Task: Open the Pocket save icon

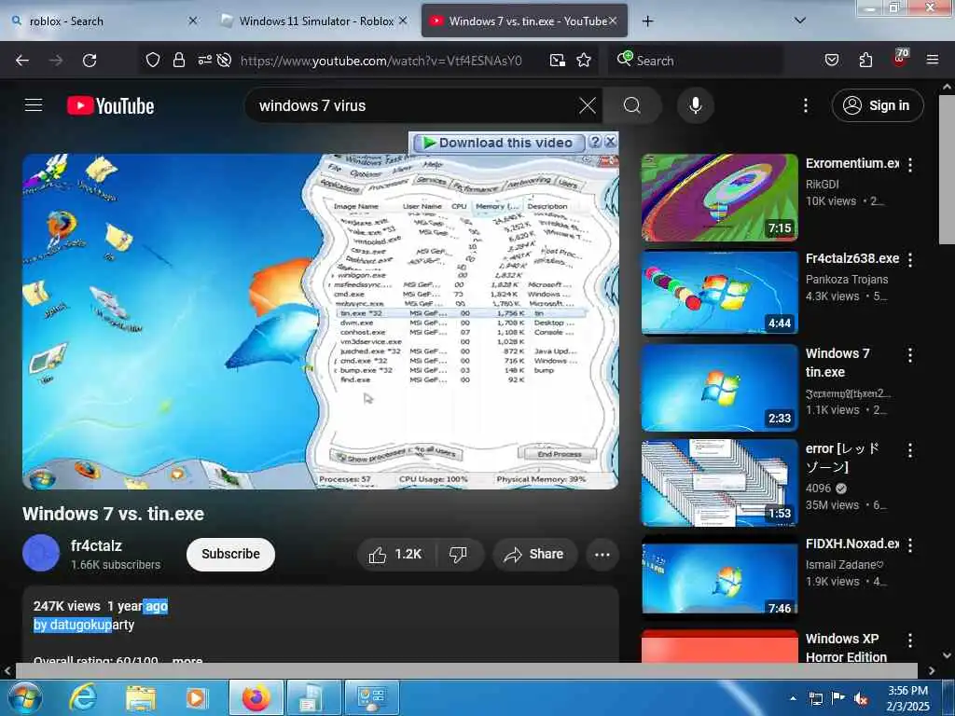Action: [831, 61]
